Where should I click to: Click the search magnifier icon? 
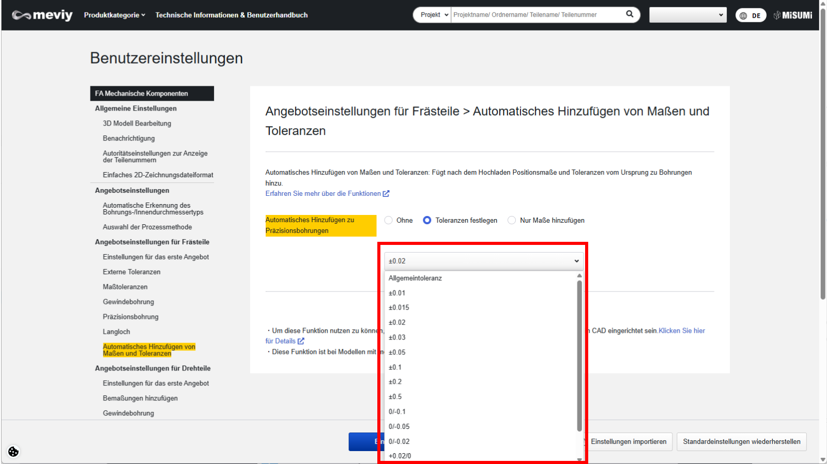(x=630, y=14)
